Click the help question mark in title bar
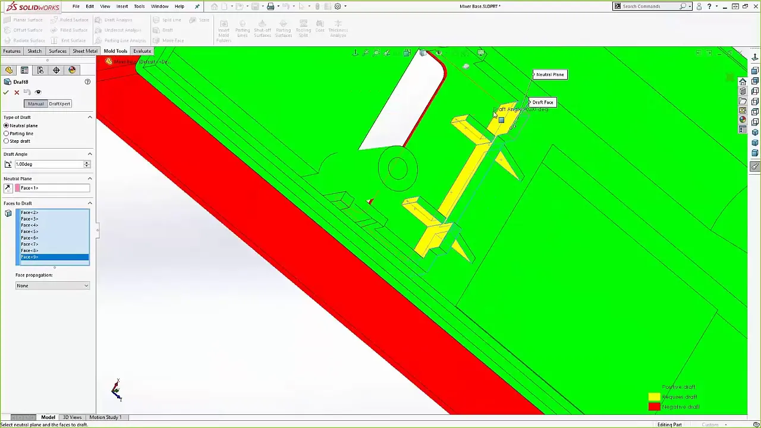The height and width of the screenshot is (428, 761). click(x=709, y=6)
